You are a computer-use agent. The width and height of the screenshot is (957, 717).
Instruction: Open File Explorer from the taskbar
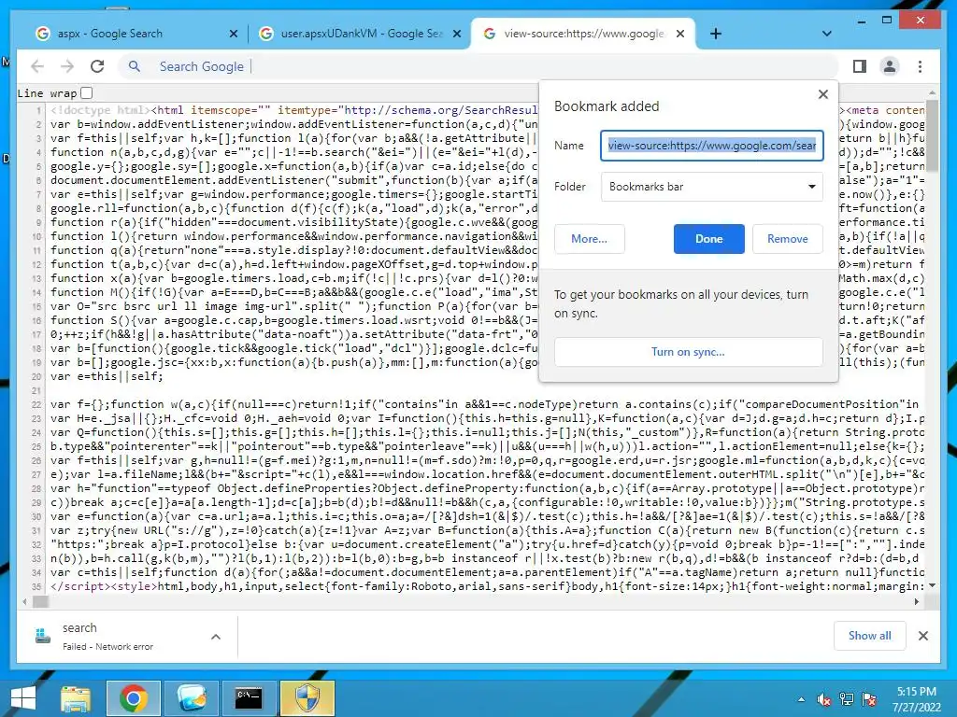point(76,698)
